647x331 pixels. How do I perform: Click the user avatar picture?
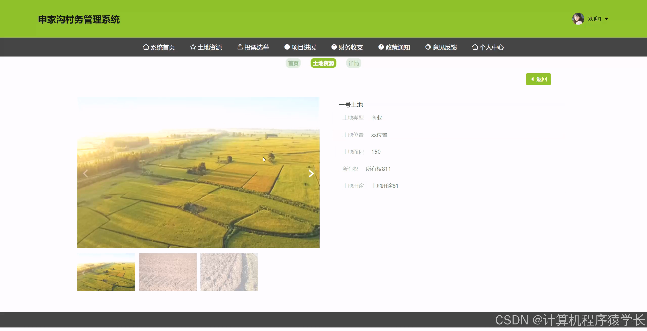coord(578,19)
